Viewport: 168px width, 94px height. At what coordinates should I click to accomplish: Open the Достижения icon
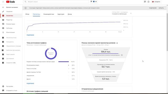3,58
